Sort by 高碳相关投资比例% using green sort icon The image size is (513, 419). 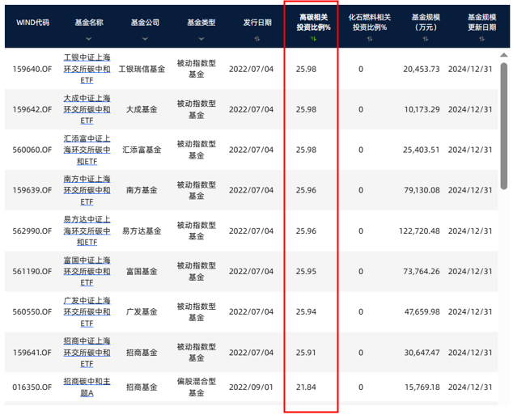pyautogui.click(x=313, y=39)
